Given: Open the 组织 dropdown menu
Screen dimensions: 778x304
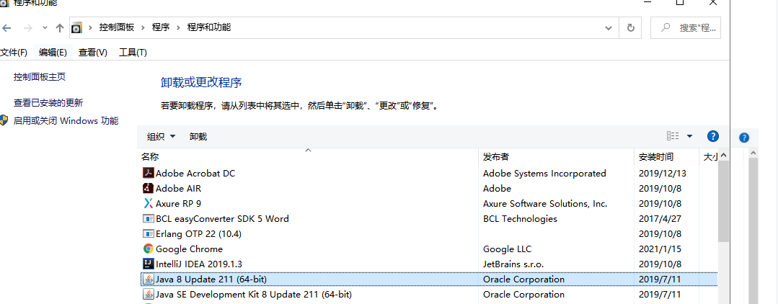Looking at the screenshot, I should pos(162,136).
